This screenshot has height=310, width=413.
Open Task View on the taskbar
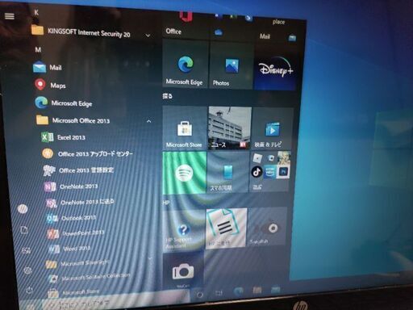pyautogui.click(x=219, y=293)
